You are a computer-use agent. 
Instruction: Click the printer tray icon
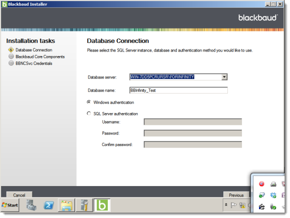tap(273, 184)
